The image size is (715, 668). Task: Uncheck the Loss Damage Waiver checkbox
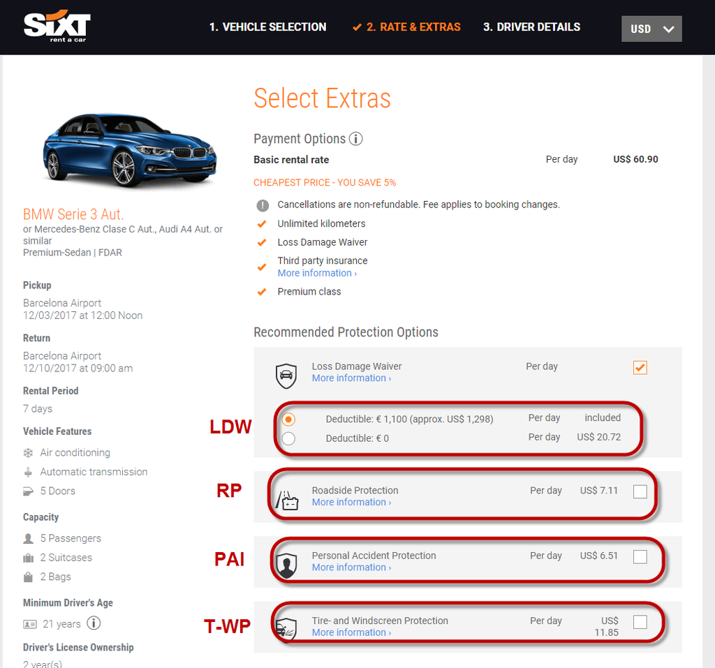[x=640, y=368]
